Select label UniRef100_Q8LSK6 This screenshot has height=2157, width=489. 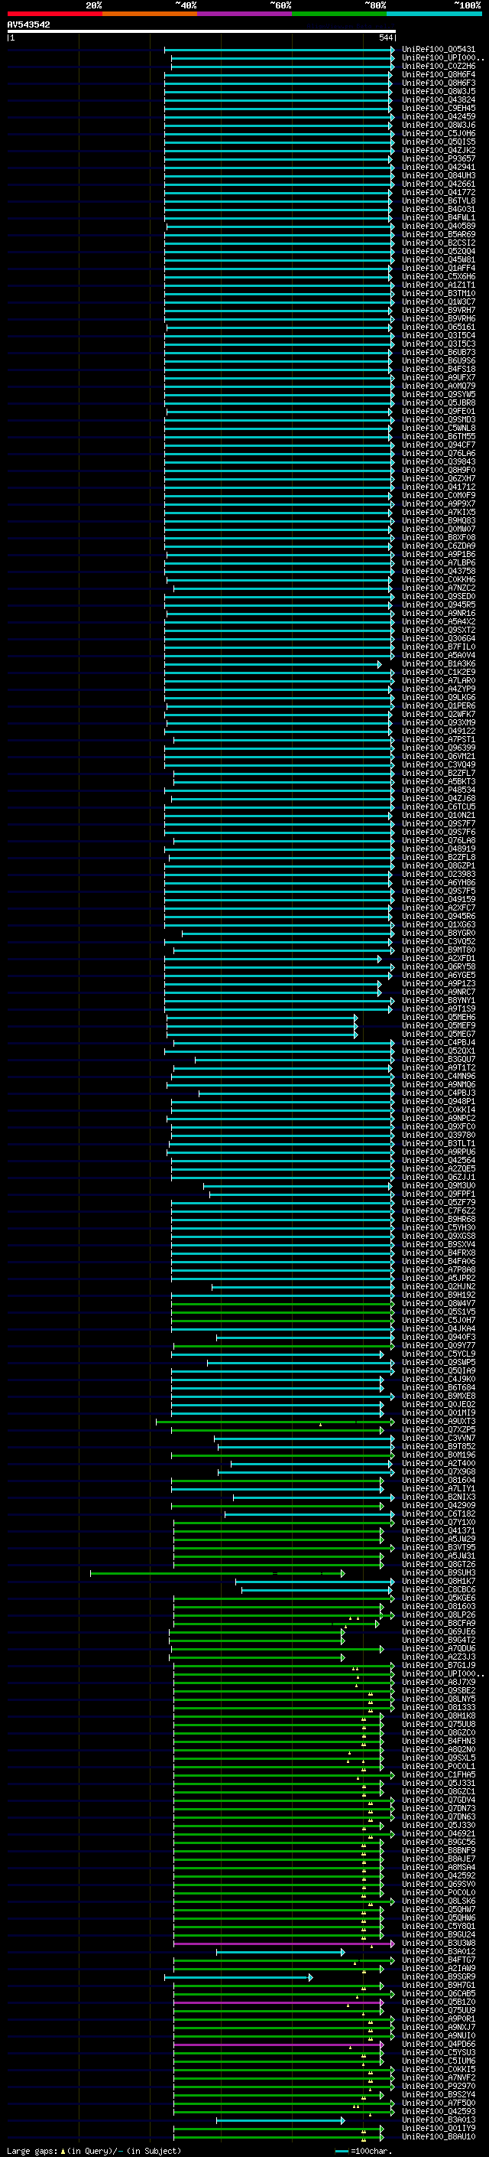click(438, 1901)
